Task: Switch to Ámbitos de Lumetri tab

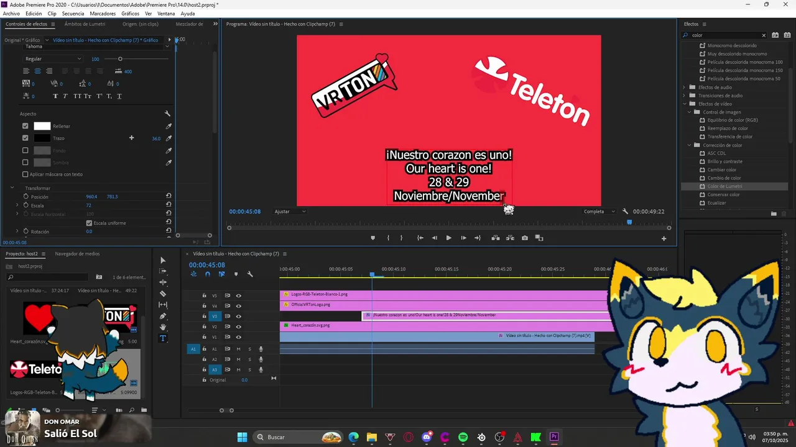Action: coord(85,24)
